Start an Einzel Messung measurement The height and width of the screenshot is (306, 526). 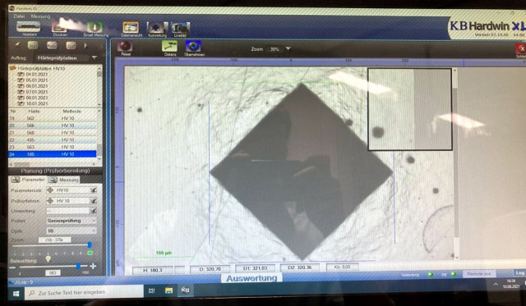[x=95, y=27]
